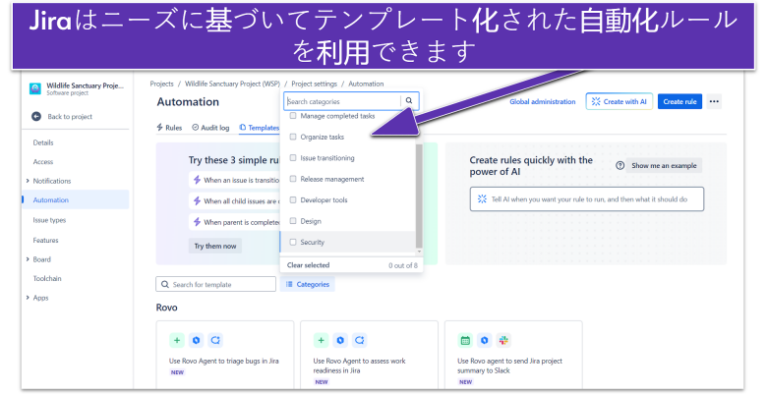Viewport: 767px width, 394px height.
Task: Check the Organize tasks category
Action: coord(293,137)
